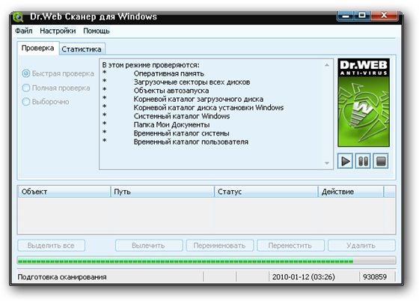
Task: Click the scroll up arrow in info box
Action: point(327,65)
